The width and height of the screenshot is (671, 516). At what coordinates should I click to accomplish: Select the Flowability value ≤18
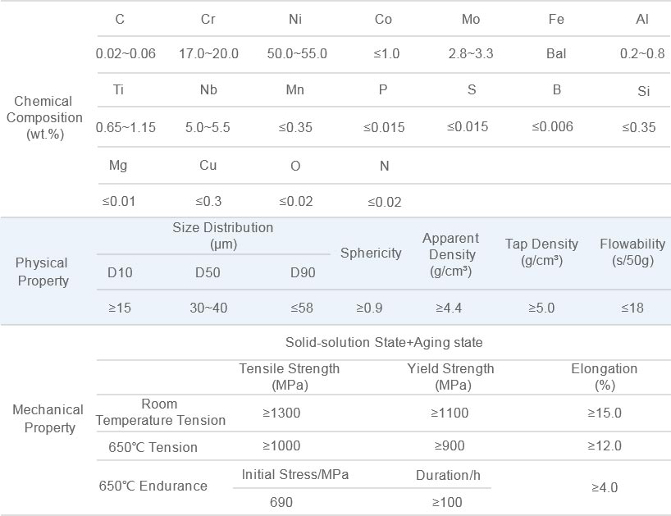pyautogui.click(x=632, y=308)
